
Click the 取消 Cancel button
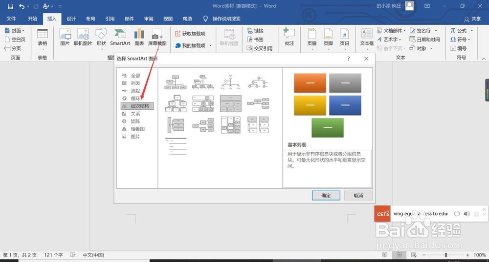click(358, 196)
